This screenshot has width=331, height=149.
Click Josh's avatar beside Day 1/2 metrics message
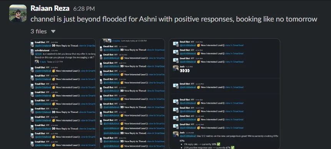coord(176,134)
